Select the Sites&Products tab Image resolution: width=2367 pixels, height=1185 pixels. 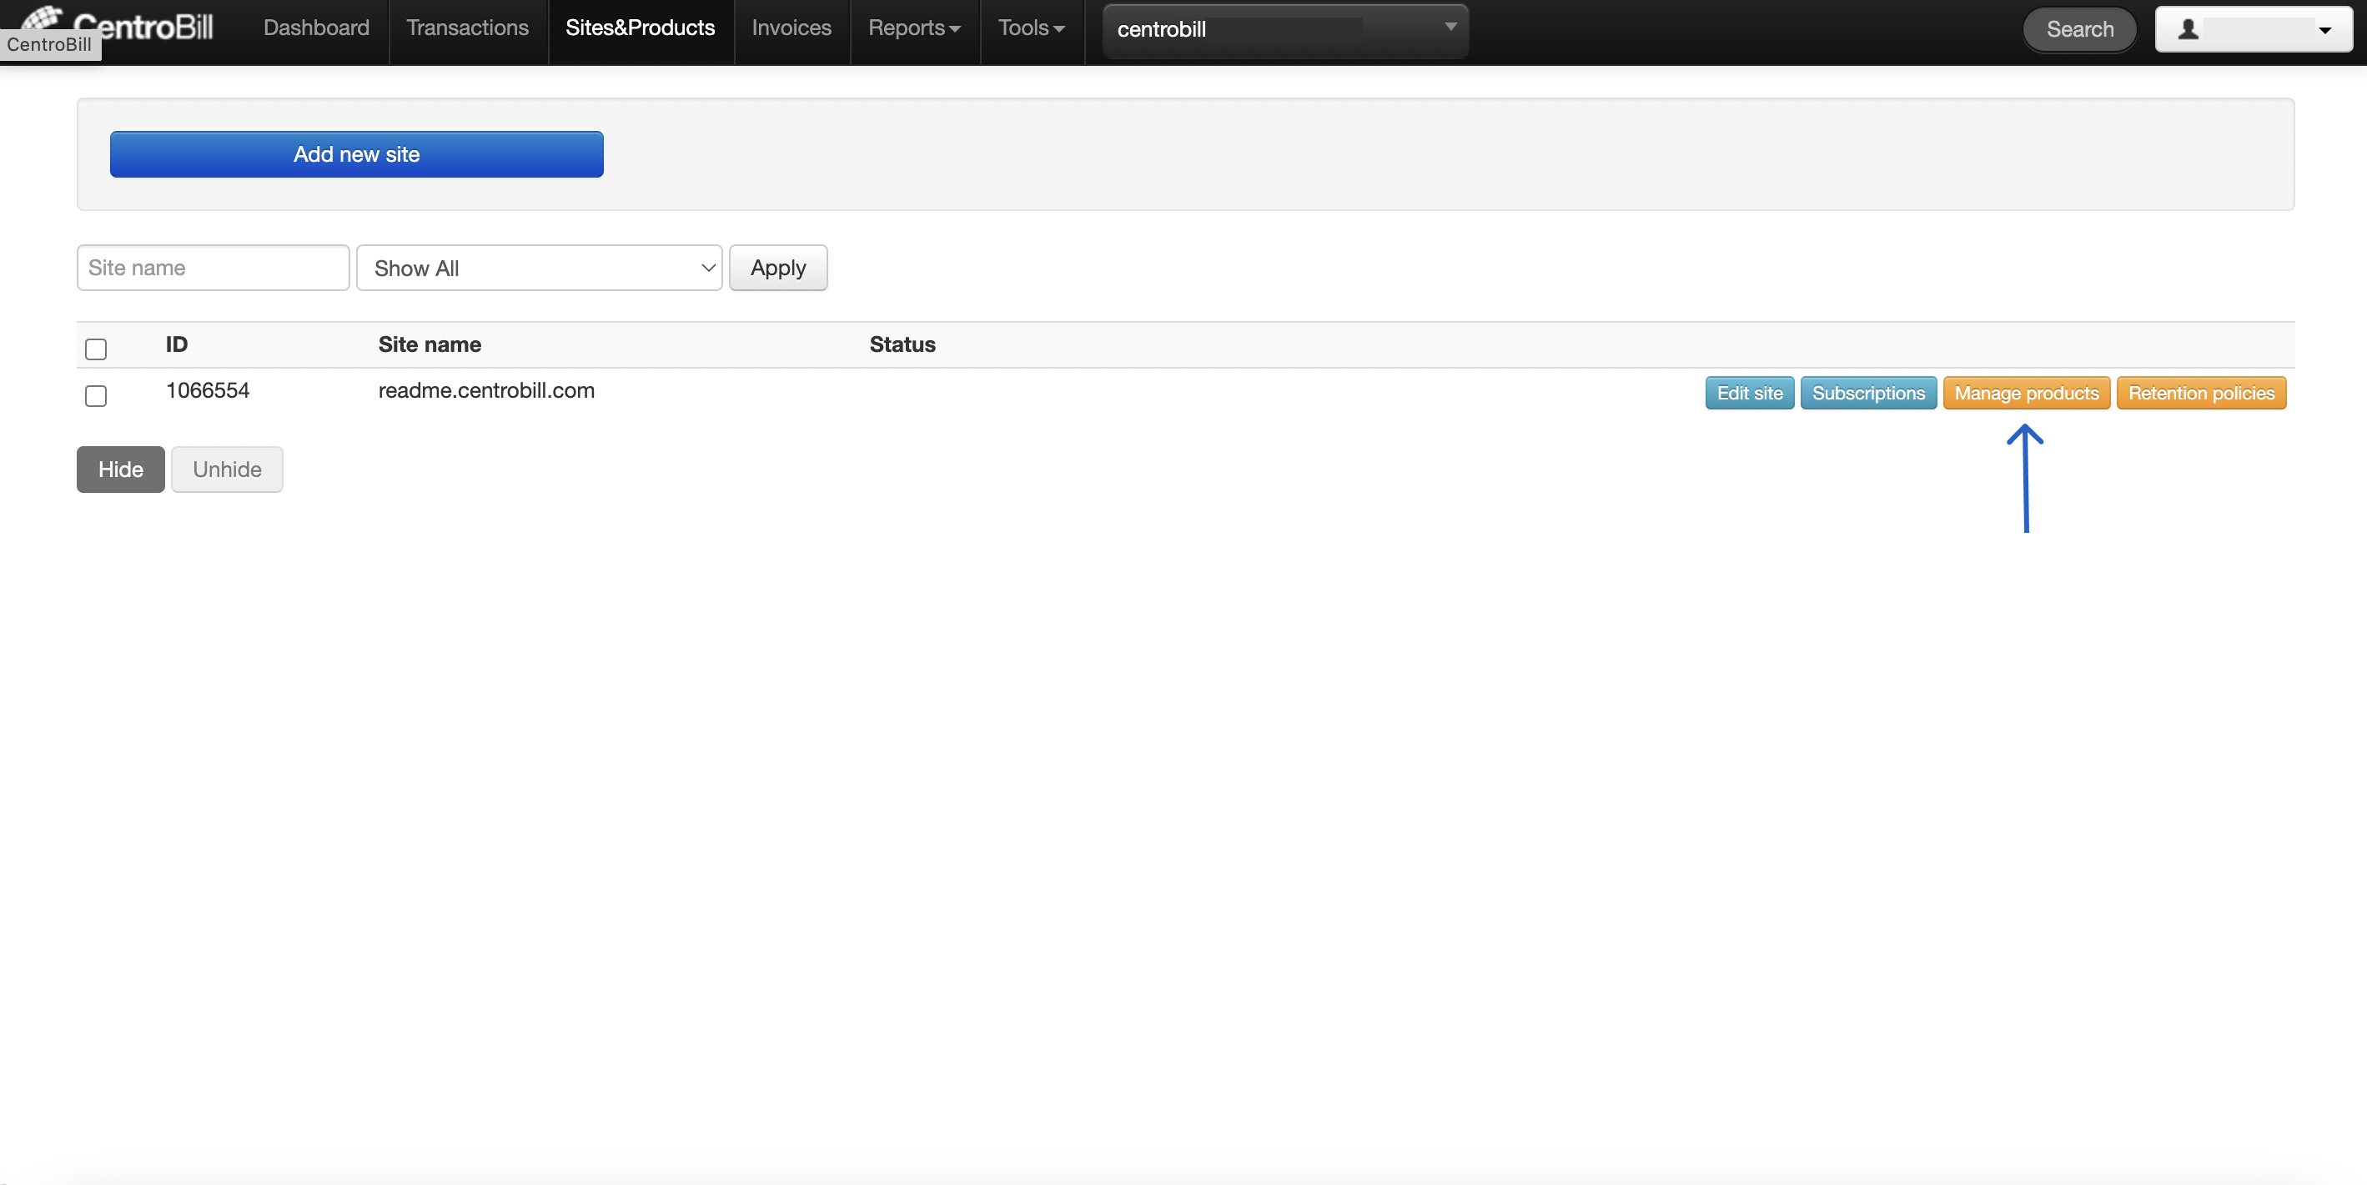coord(641,28)
